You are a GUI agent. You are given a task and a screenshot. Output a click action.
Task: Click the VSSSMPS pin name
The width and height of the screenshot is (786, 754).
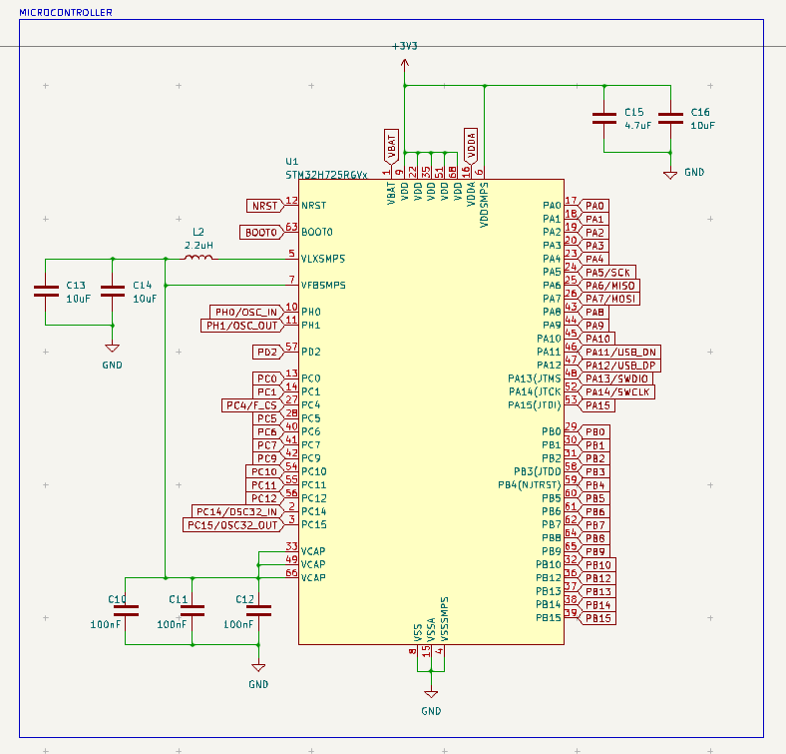pyautogui.click(x=444, y=619)
